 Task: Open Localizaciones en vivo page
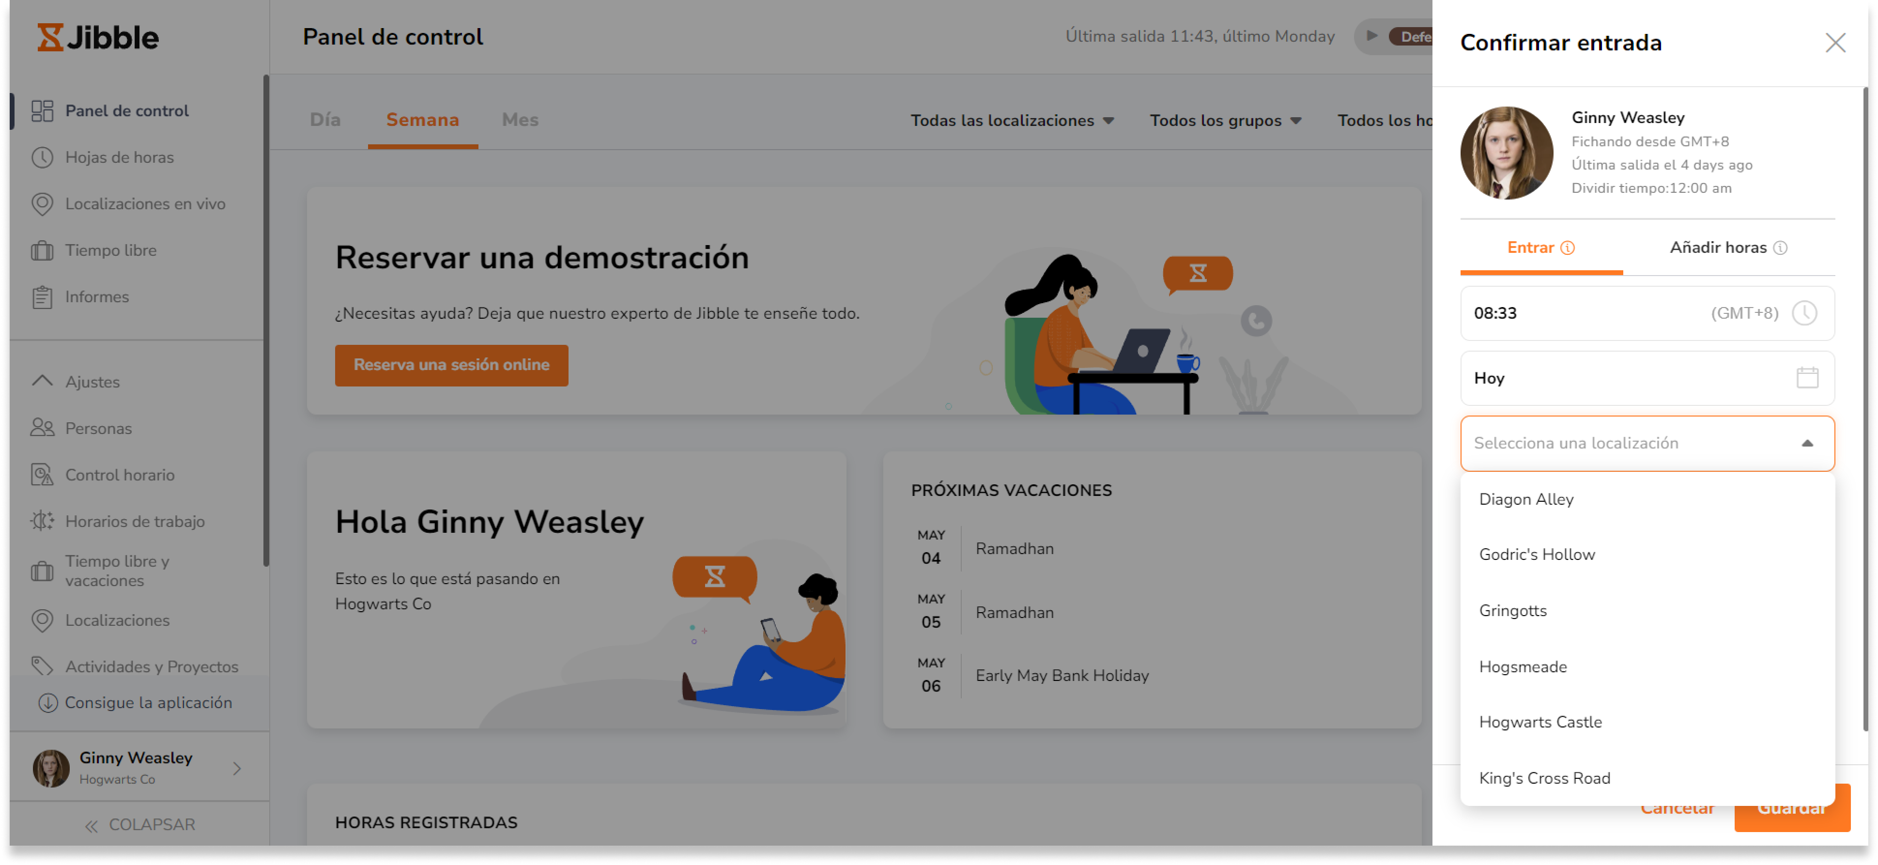click(145, 204)
